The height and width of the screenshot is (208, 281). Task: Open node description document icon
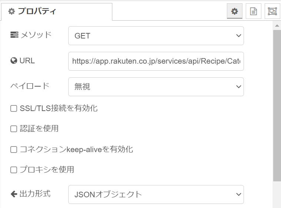(254, 11)
